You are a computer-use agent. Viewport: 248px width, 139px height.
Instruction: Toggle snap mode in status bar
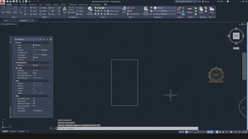(190, 132)
